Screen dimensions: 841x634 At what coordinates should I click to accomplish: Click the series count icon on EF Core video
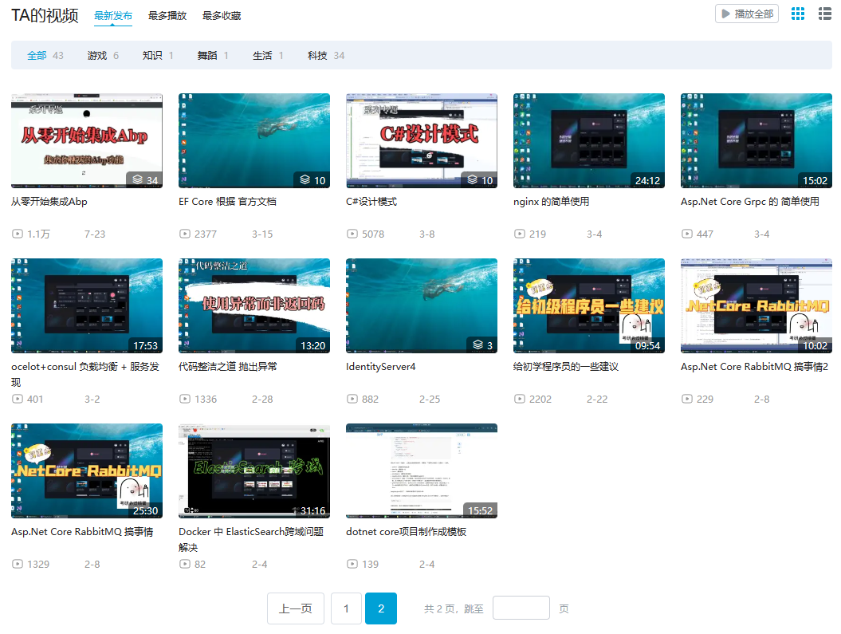[x=305, y=179]
